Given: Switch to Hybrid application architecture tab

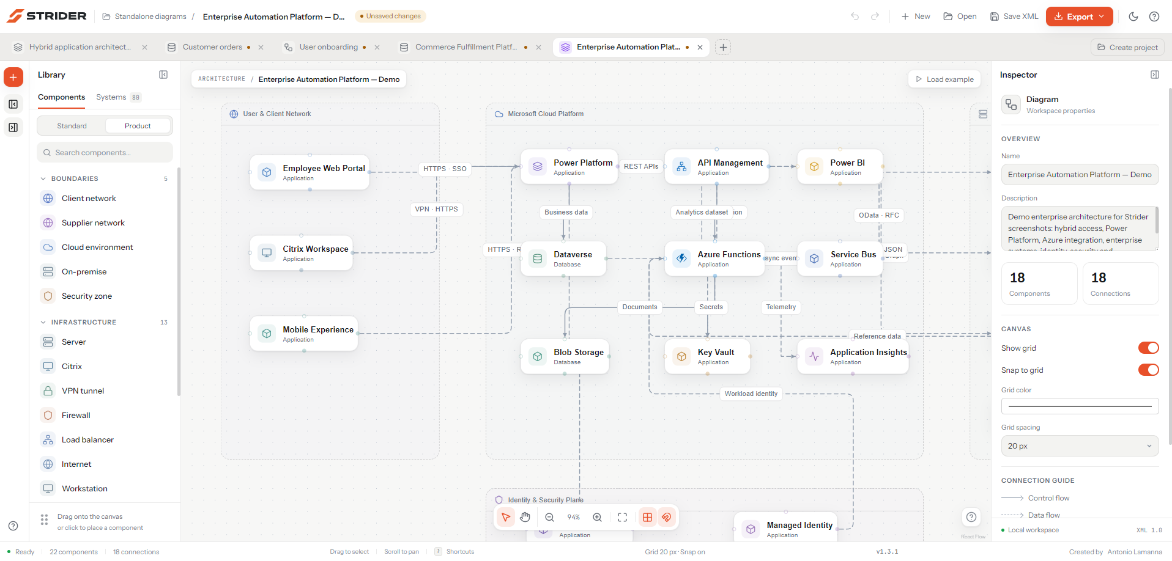Looking at the screenshot, I should [80, 47].
